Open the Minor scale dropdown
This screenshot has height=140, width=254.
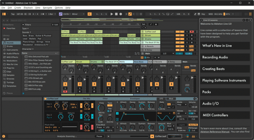tap(78, 14)
